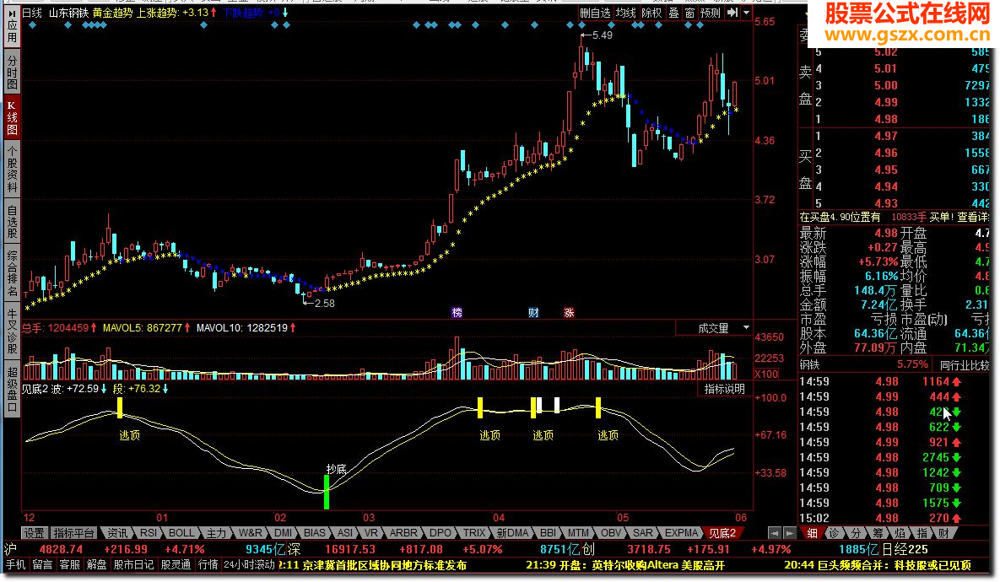The height and width of the screenshot is (582, 1000).
Task: Click 删自选 to remove from watchlist
Action: click(x=594, y=13)
